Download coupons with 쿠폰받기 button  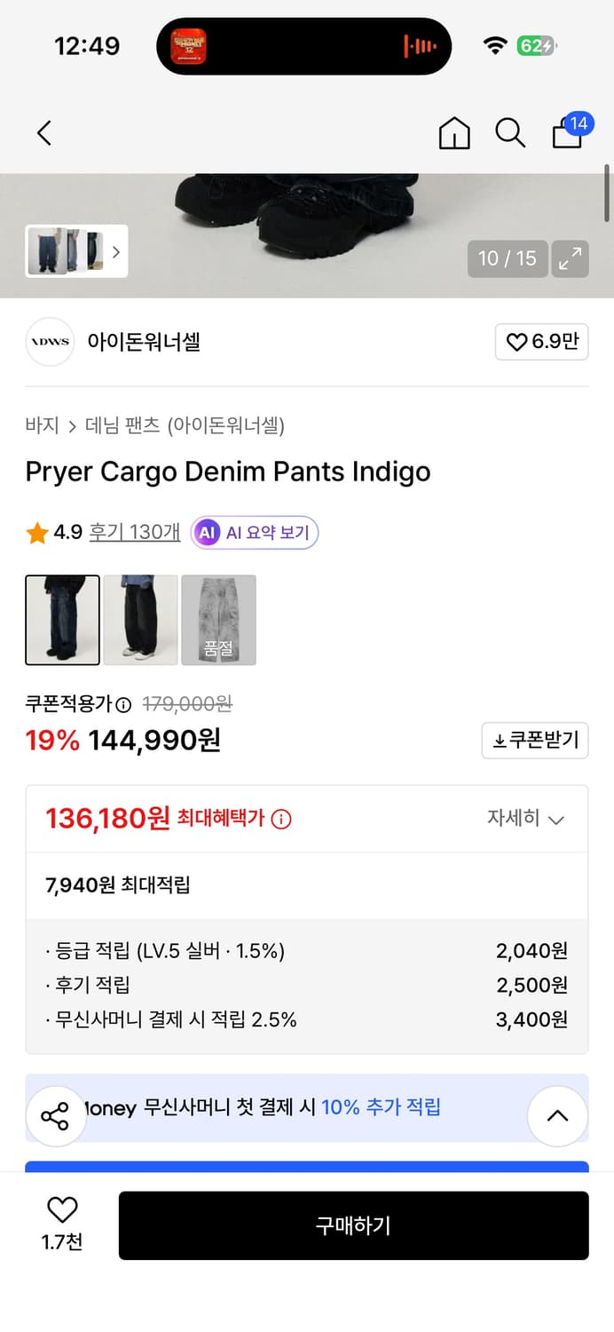coord(534,741)
